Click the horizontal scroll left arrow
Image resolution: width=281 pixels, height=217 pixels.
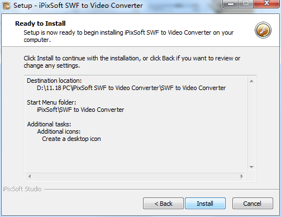point(30,176)
